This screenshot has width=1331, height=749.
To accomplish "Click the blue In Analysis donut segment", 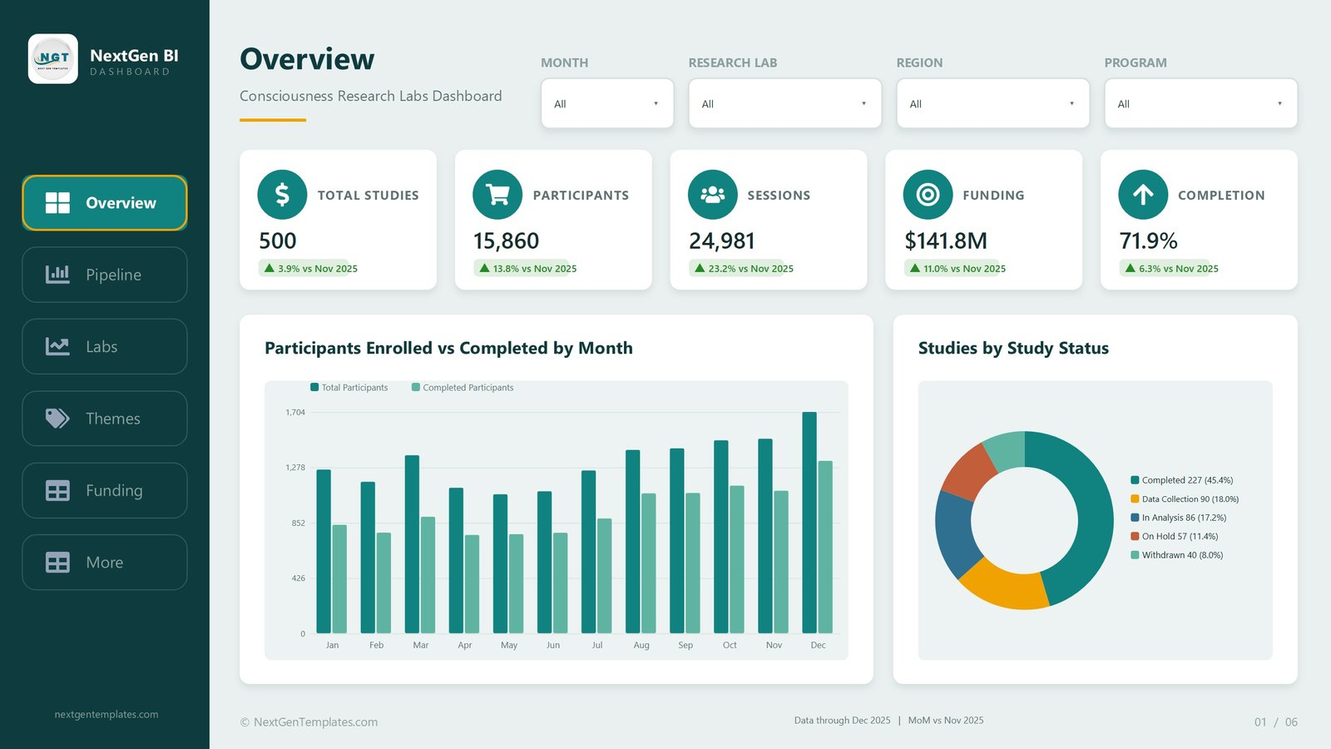I will click(953, 533).
